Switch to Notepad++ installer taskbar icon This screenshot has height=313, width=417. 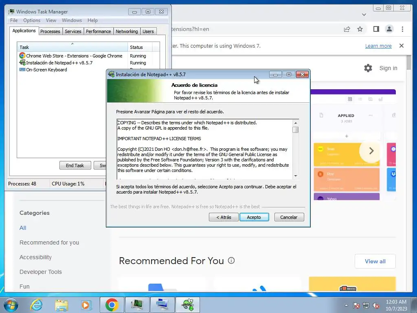(x=188, y=305)
